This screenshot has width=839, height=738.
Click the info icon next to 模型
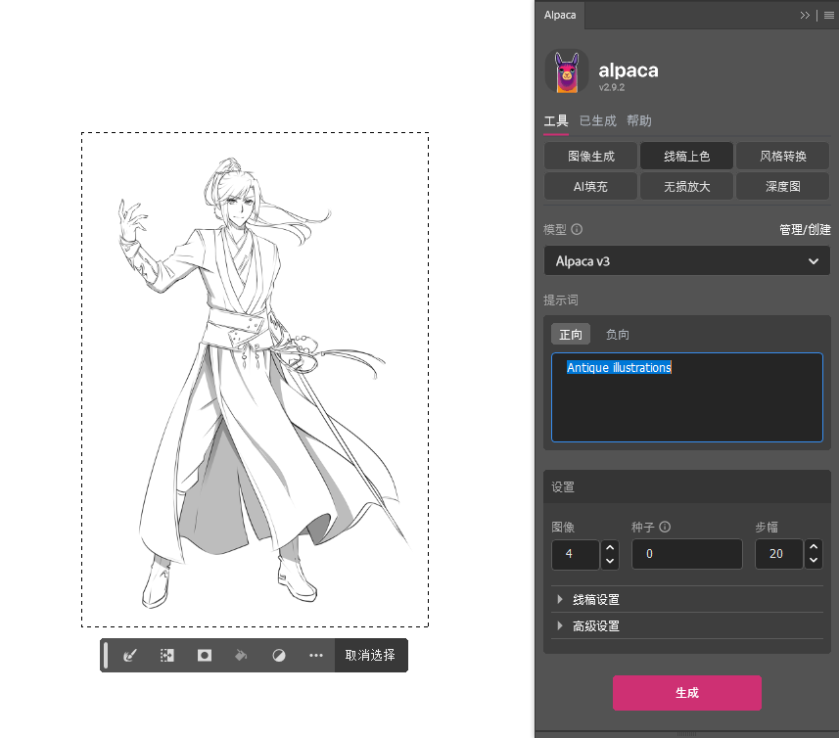[576, 229]
